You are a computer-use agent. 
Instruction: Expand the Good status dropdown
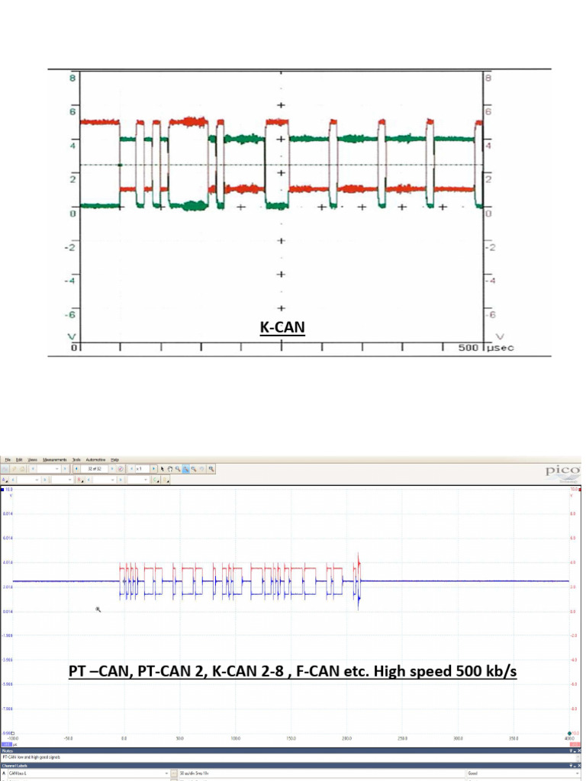pyautogui.click(x=578, y=773)
